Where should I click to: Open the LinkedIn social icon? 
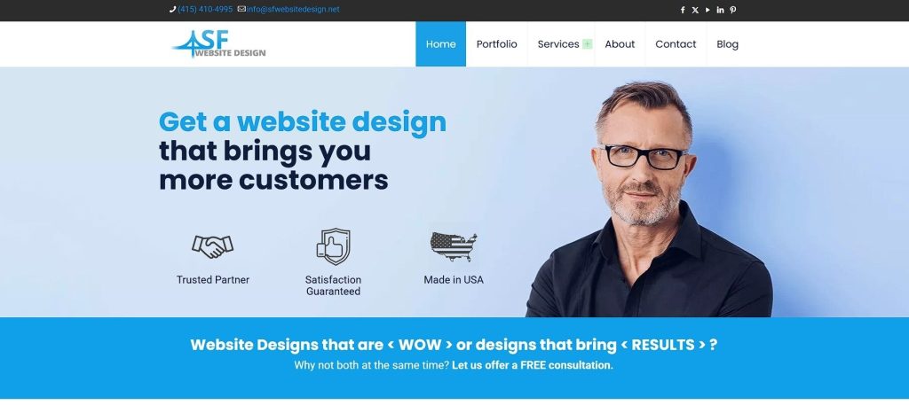coord(720,10)
